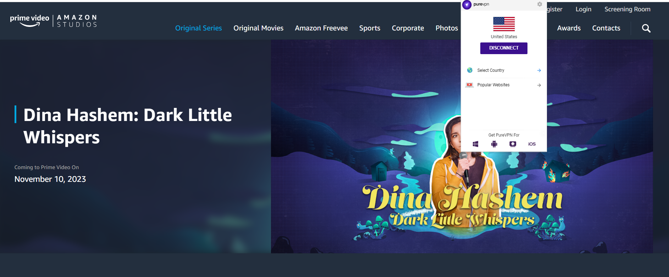Screen dimensions: 669x277
Task: Click Dina Hashem poster artwork
Action: pos(462,146)
